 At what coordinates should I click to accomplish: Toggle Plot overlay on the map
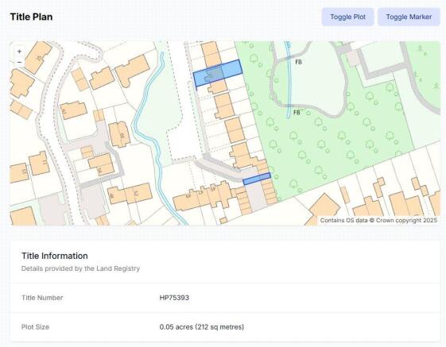[x=347, y=17]
